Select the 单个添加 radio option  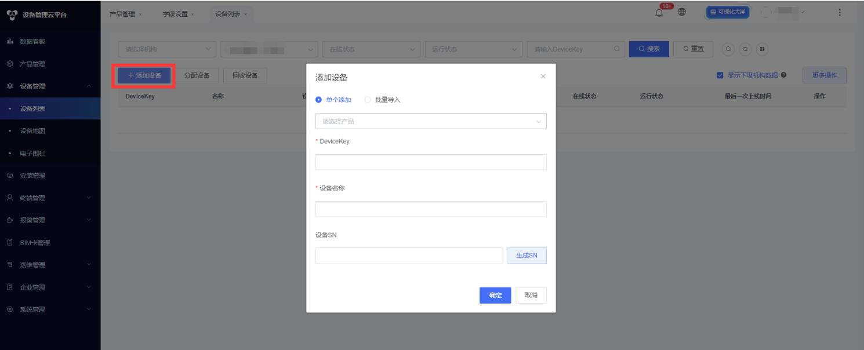[x=333, y=100]
